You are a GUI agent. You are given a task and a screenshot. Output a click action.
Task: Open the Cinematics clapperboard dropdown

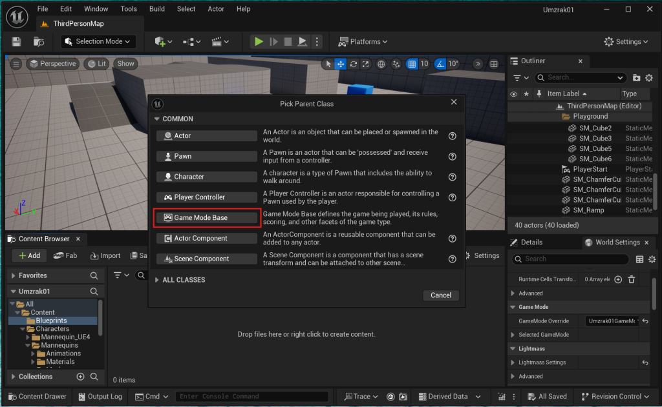coord(220,42)
